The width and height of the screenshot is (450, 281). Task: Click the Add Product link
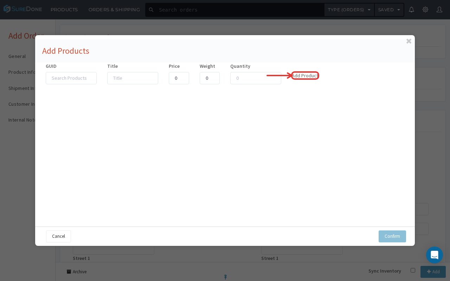[x=305, y=76]
